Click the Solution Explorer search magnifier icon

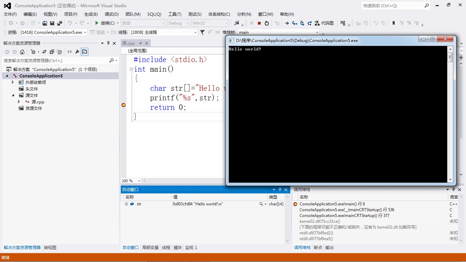(x=111, y=60)
